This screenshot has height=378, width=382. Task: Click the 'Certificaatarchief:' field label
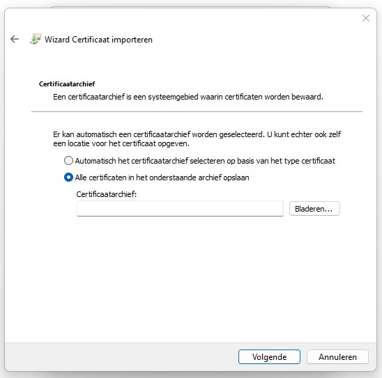pyautogui.click(x=107, y=194)
